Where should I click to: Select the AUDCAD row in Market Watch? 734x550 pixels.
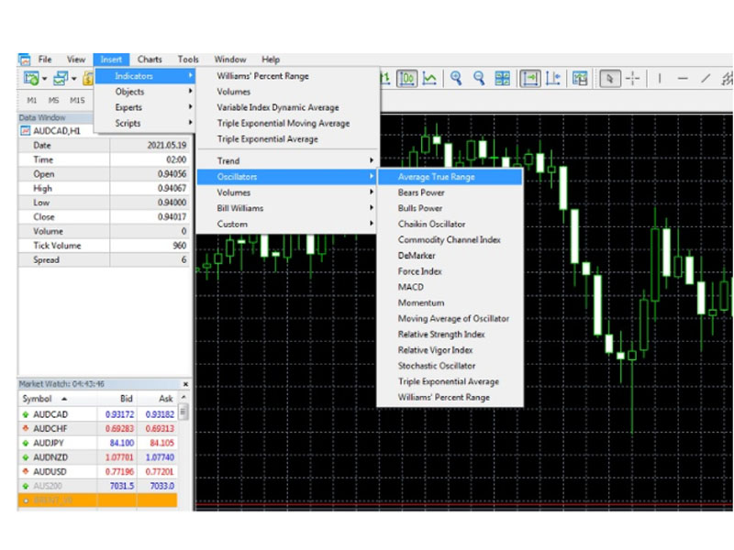point(98,414)
